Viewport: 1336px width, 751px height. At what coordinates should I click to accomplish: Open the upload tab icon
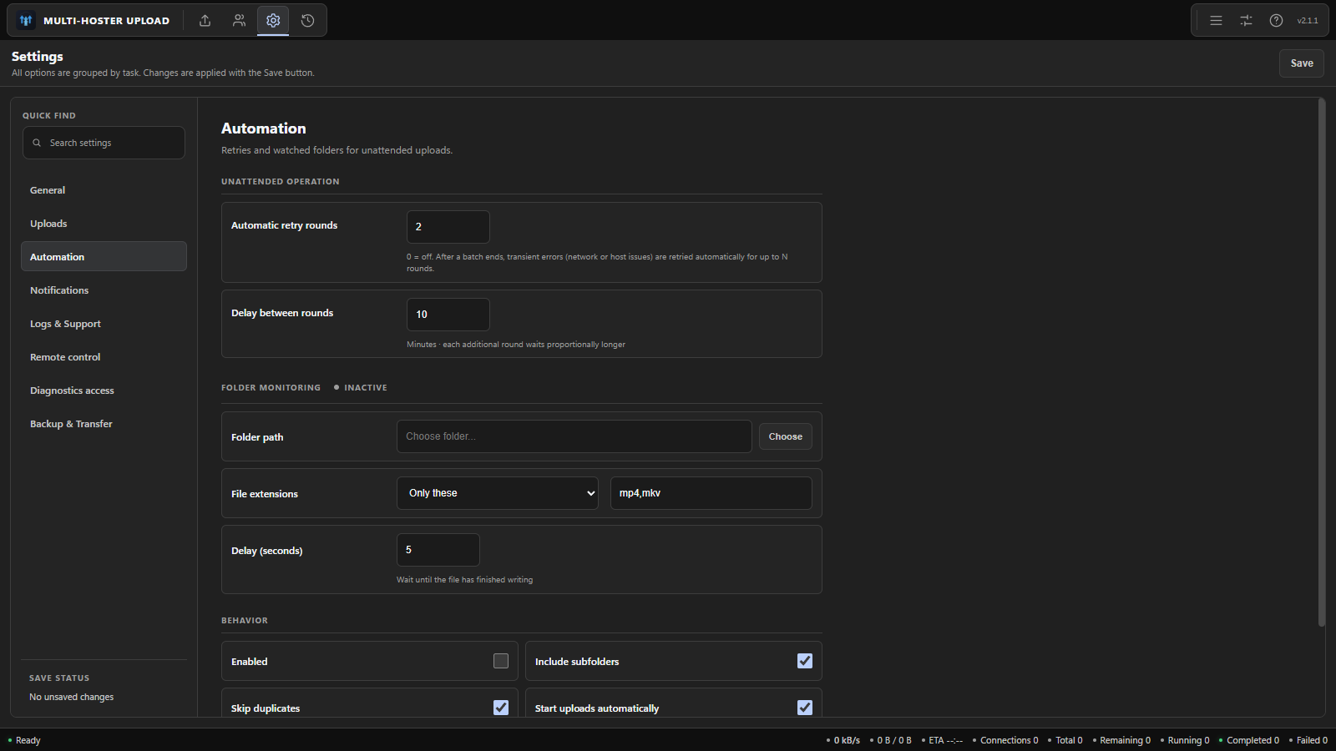click(x=205, y=21)
